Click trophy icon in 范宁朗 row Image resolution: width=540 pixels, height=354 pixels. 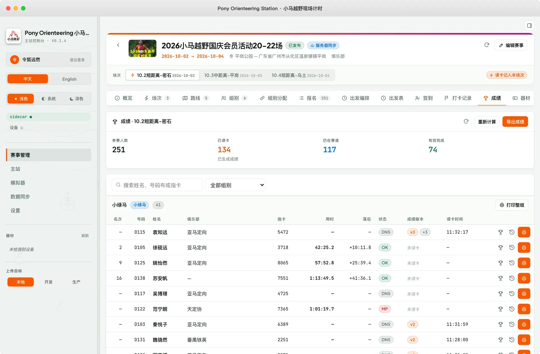(x=500, y=309)
